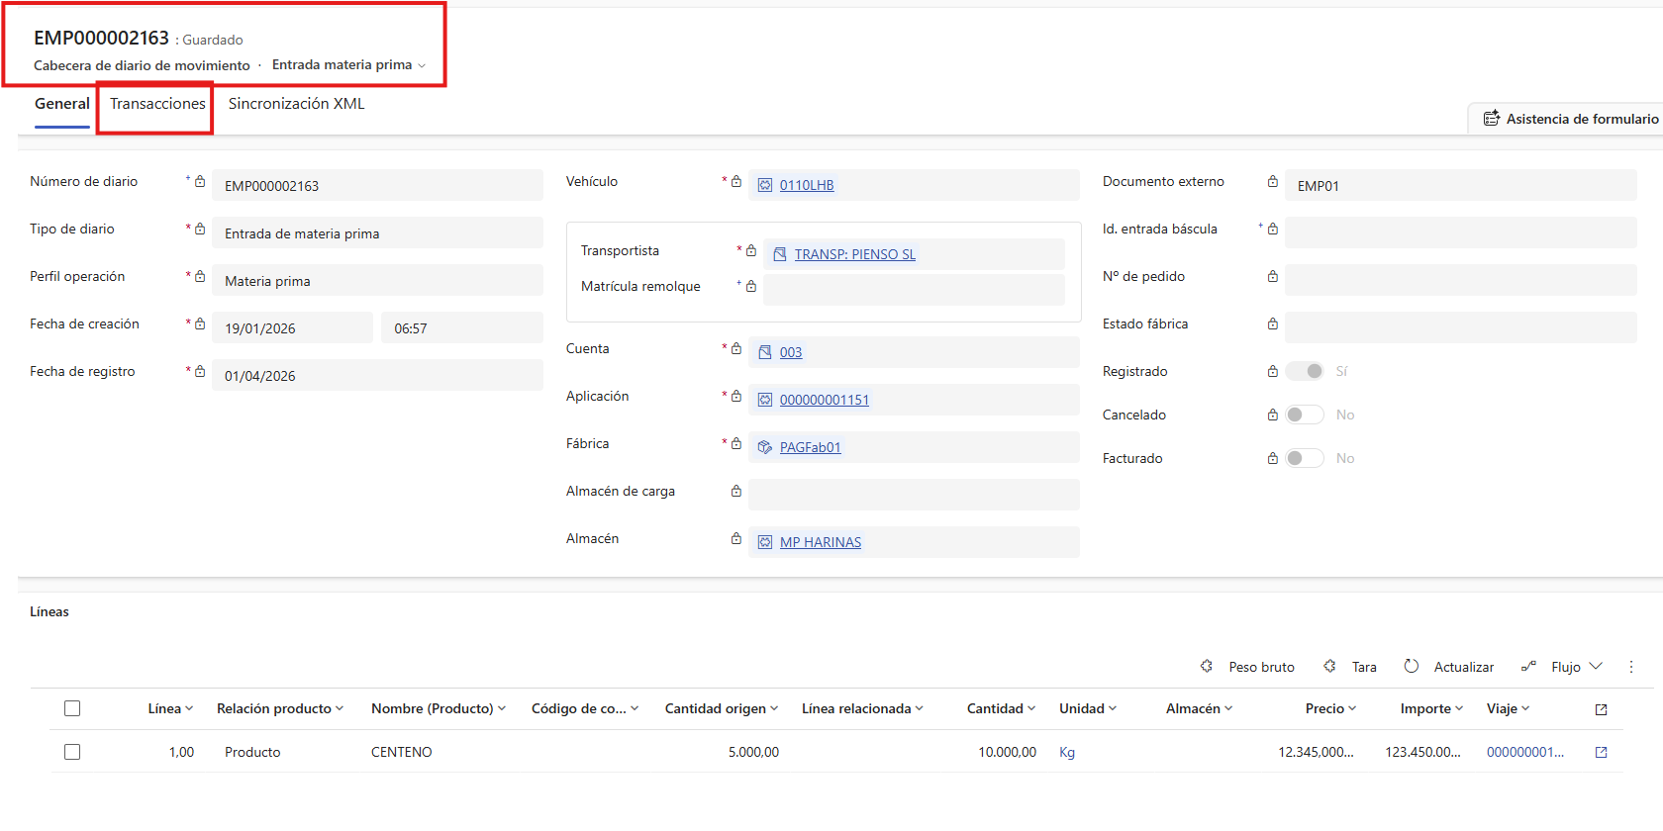Click the more options ellipsis in Líneas

tap(1631, 667)
